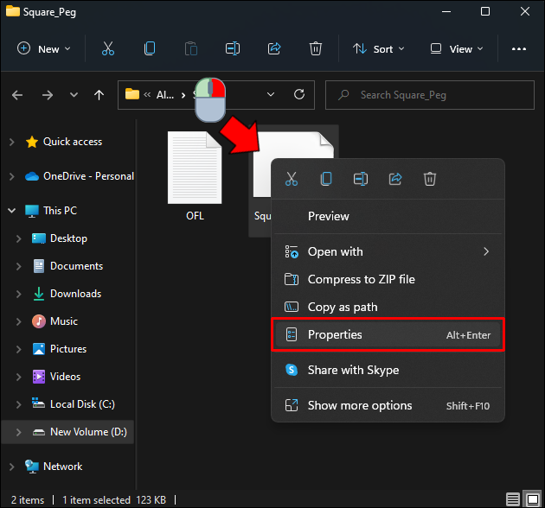545x508 pixels.
Task: Go forward with the right arrow
Action: (48, 95)
